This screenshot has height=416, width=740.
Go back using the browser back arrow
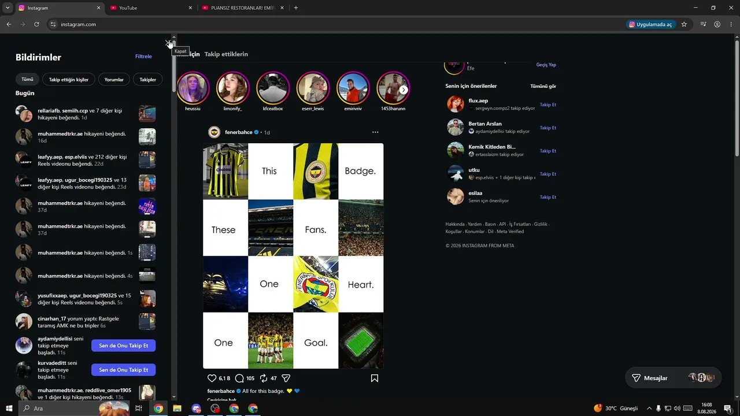pos(9,24)
